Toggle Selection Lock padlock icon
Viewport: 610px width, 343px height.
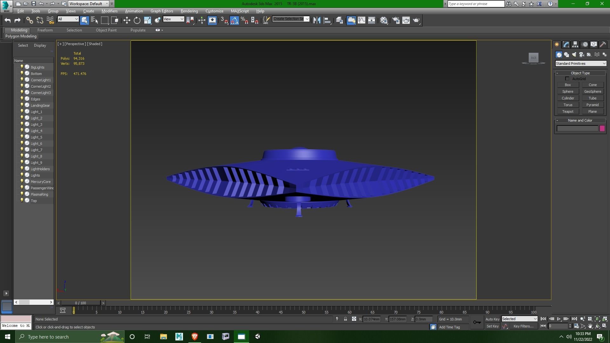345,319
